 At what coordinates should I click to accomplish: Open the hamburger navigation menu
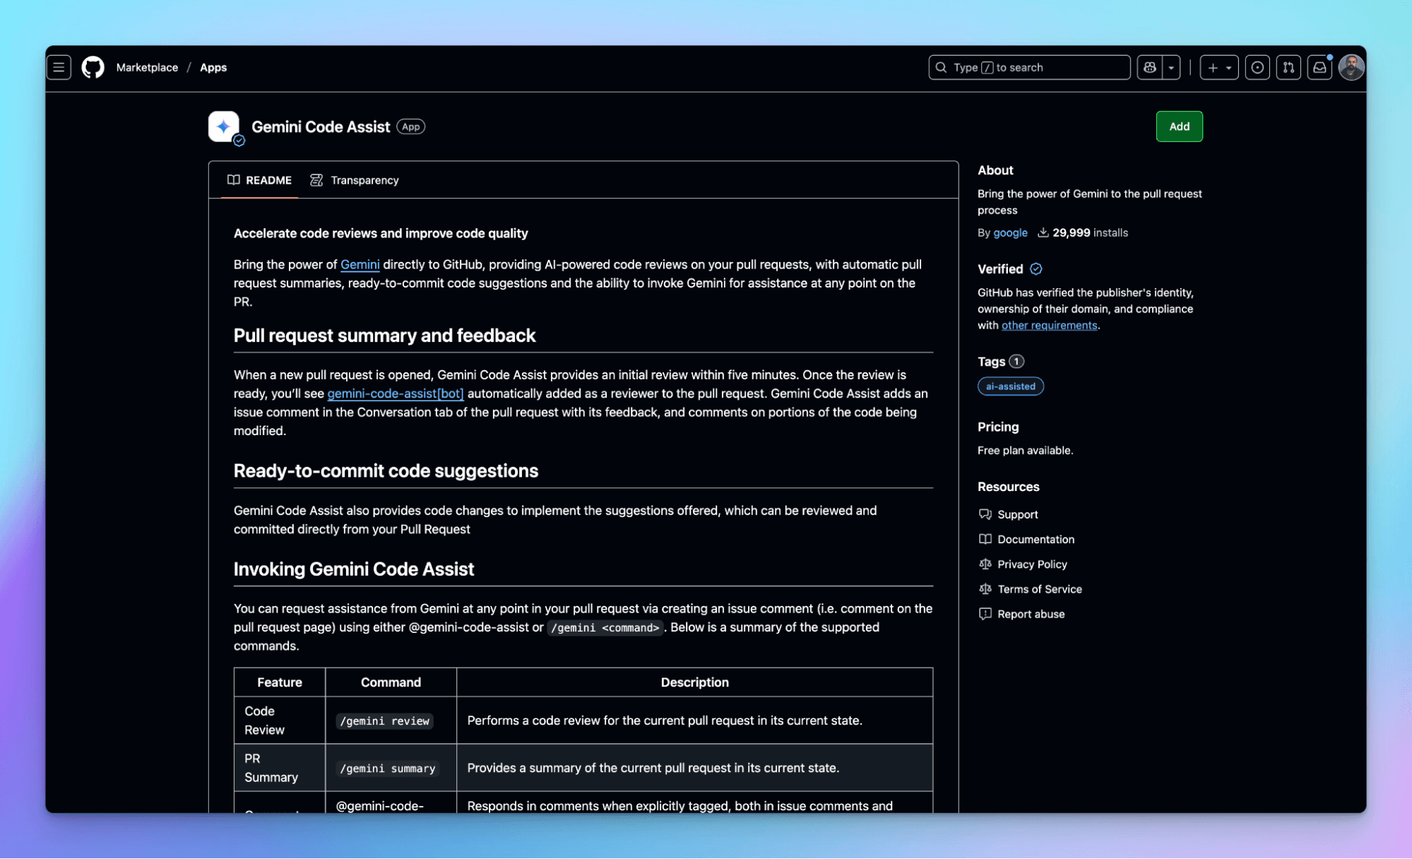59,68
